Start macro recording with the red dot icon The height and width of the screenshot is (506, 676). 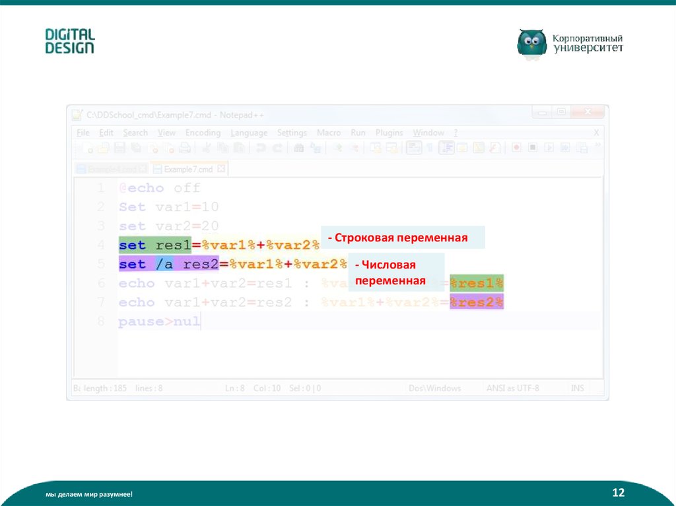[x=516, y=148]
